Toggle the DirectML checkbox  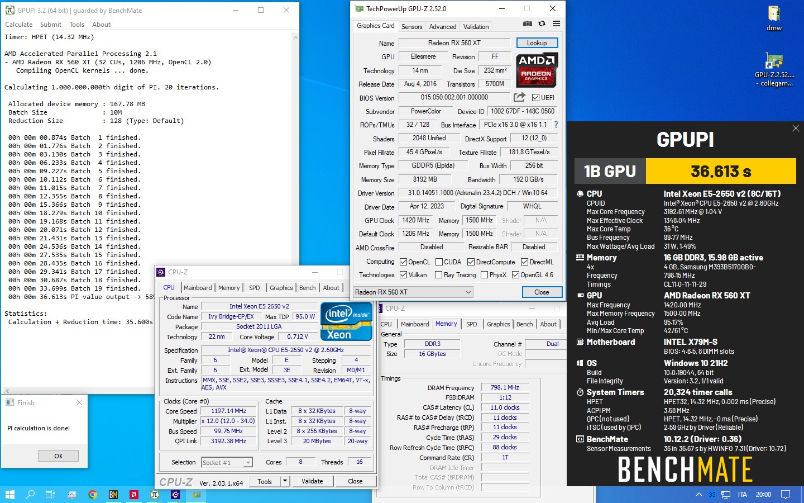coord(524,262)
